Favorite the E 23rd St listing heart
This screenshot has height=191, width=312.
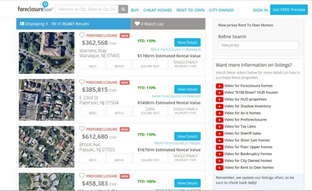[82, 82]
